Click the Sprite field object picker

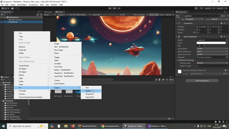(x=227, y=40)
